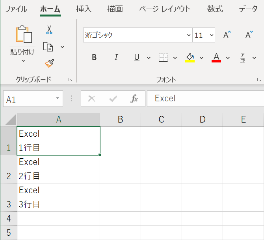
Task: Toggle Underline formatting
Action: point(137,58)
